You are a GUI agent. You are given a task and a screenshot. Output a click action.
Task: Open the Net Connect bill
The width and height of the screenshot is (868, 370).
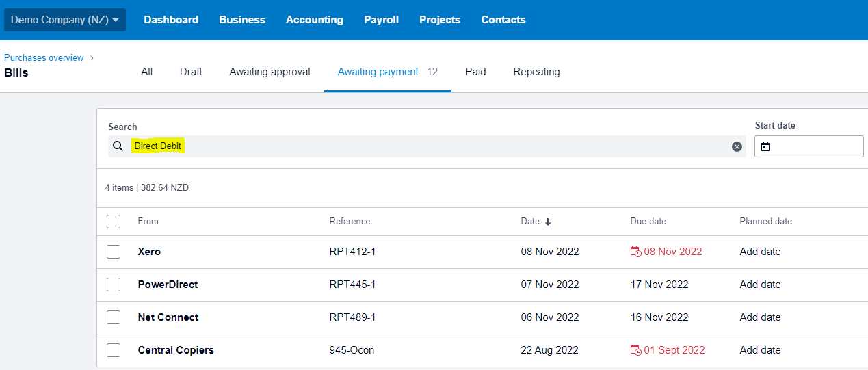pyautogui.click(x=168, y=317)
